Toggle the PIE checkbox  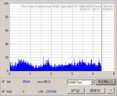(x=4, y=82)
